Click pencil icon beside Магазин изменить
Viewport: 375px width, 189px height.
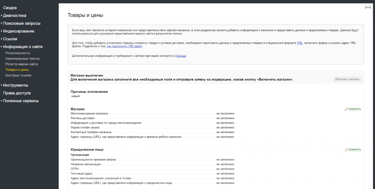click(346, 109)
